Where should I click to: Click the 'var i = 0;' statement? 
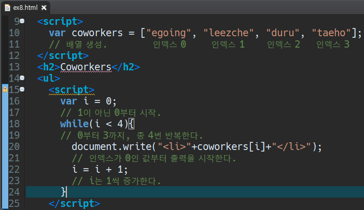[88, 101]
